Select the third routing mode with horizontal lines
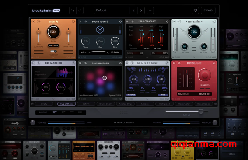Image resolution: width=248 pixels, height=160 pixels. pos(72,112)
